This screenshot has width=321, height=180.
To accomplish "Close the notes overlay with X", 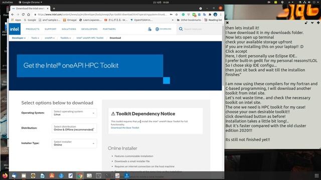I will pyautogui.click(x=227, y=22).
